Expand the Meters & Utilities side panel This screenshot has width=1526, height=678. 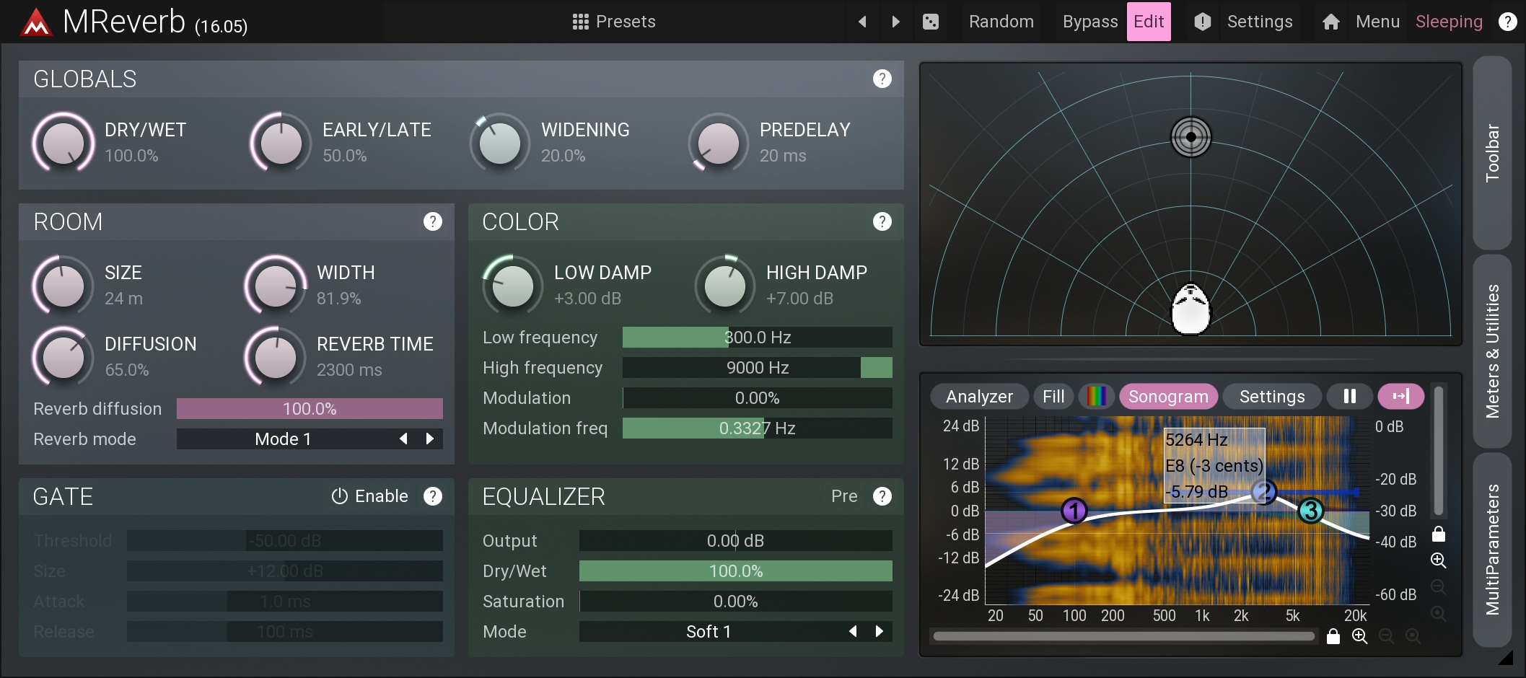click(x=1492, y=351)
